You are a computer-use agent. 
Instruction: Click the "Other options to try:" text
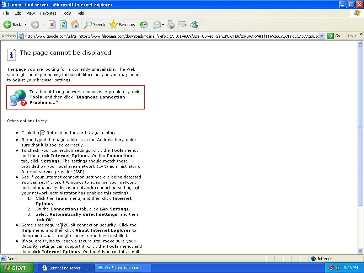click(28, 121)
